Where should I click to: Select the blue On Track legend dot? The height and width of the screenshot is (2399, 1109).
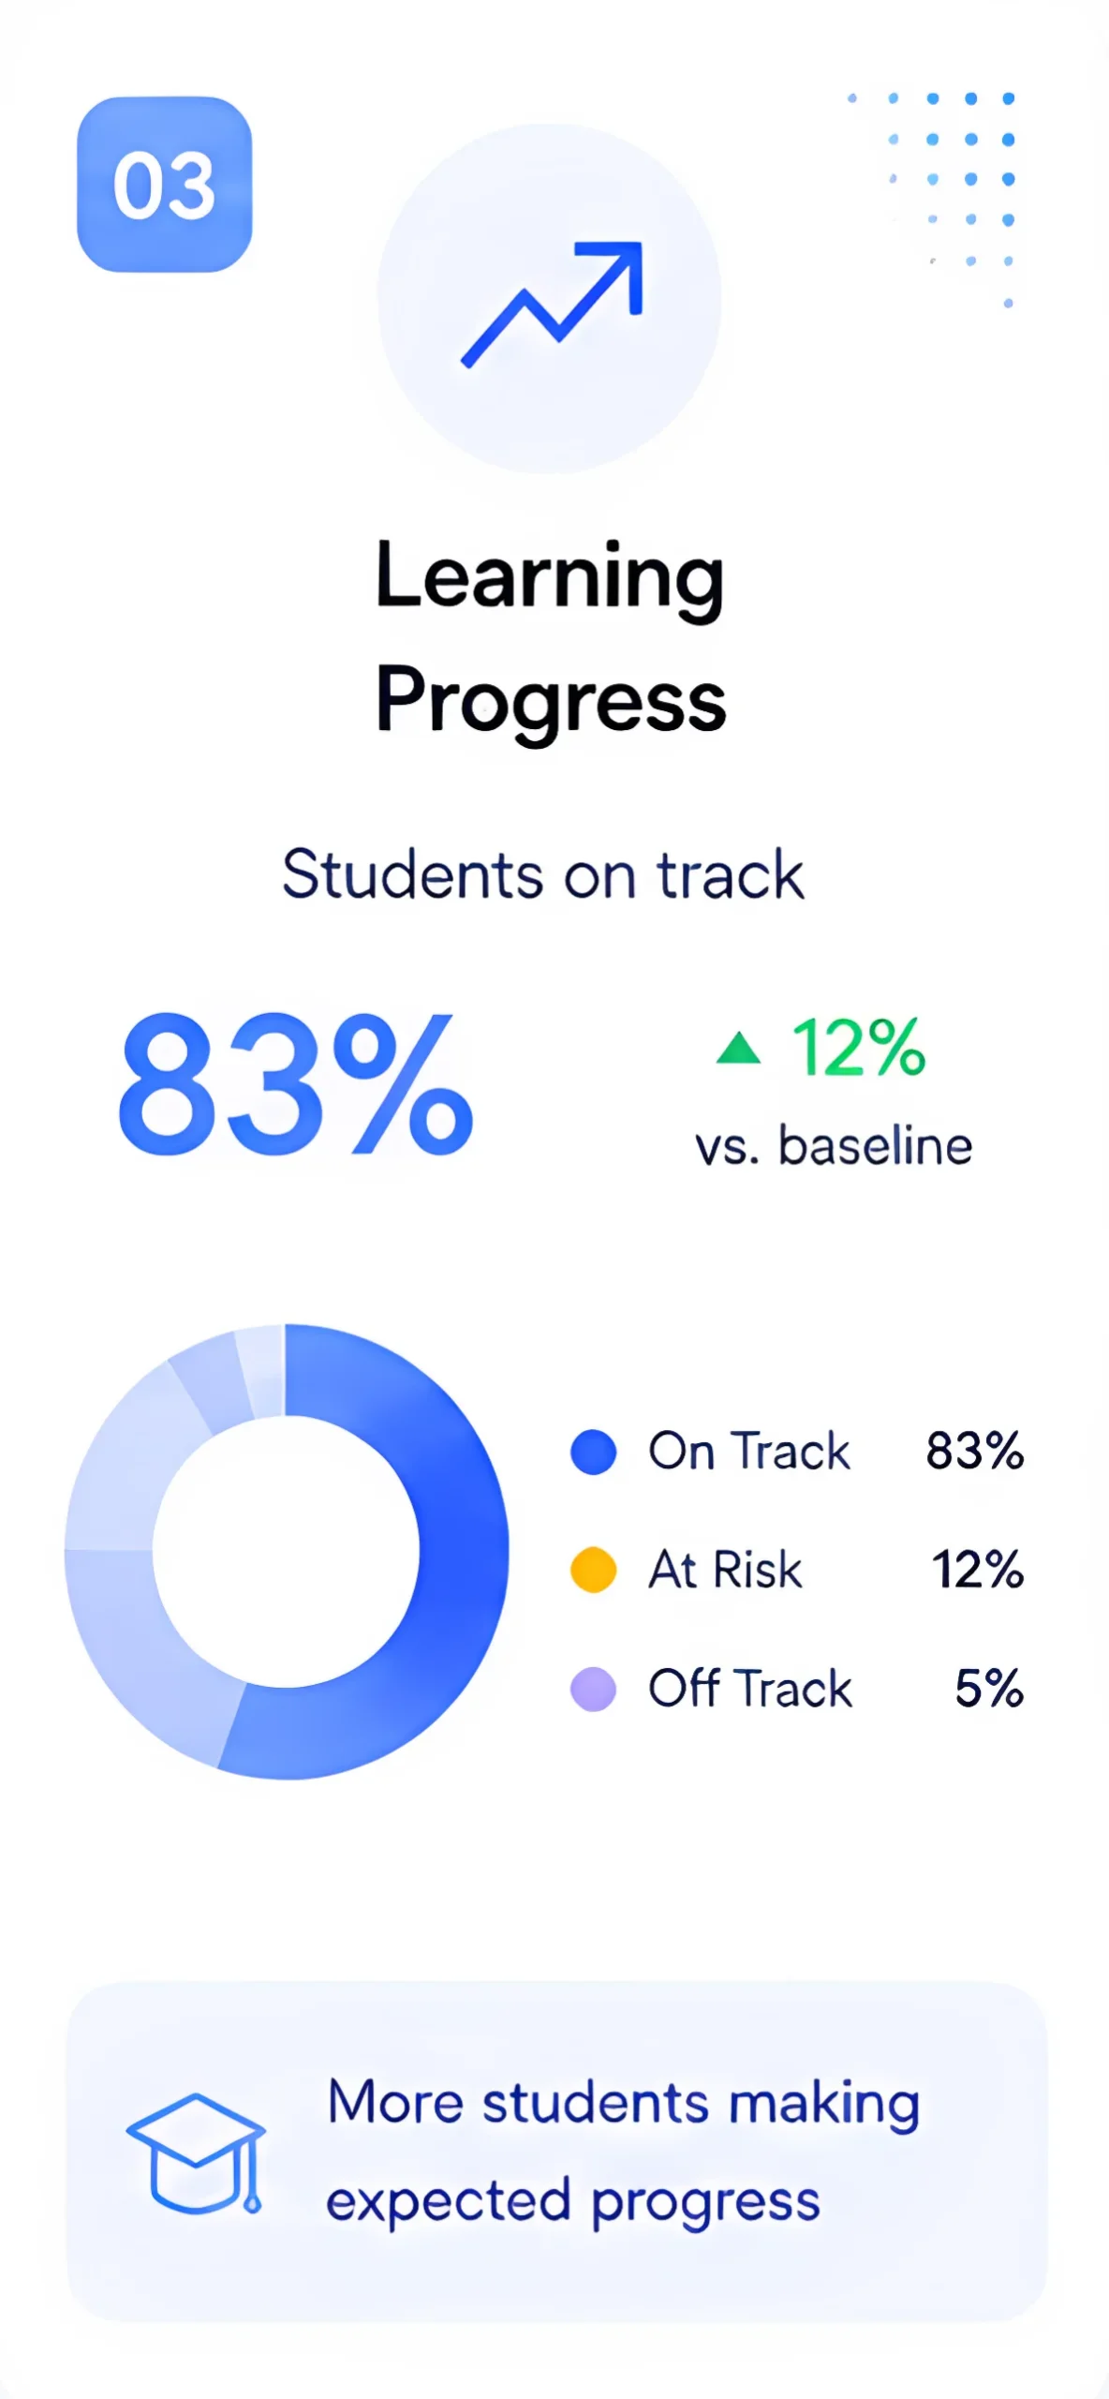pyautogui.click(x=593, y=1452)
